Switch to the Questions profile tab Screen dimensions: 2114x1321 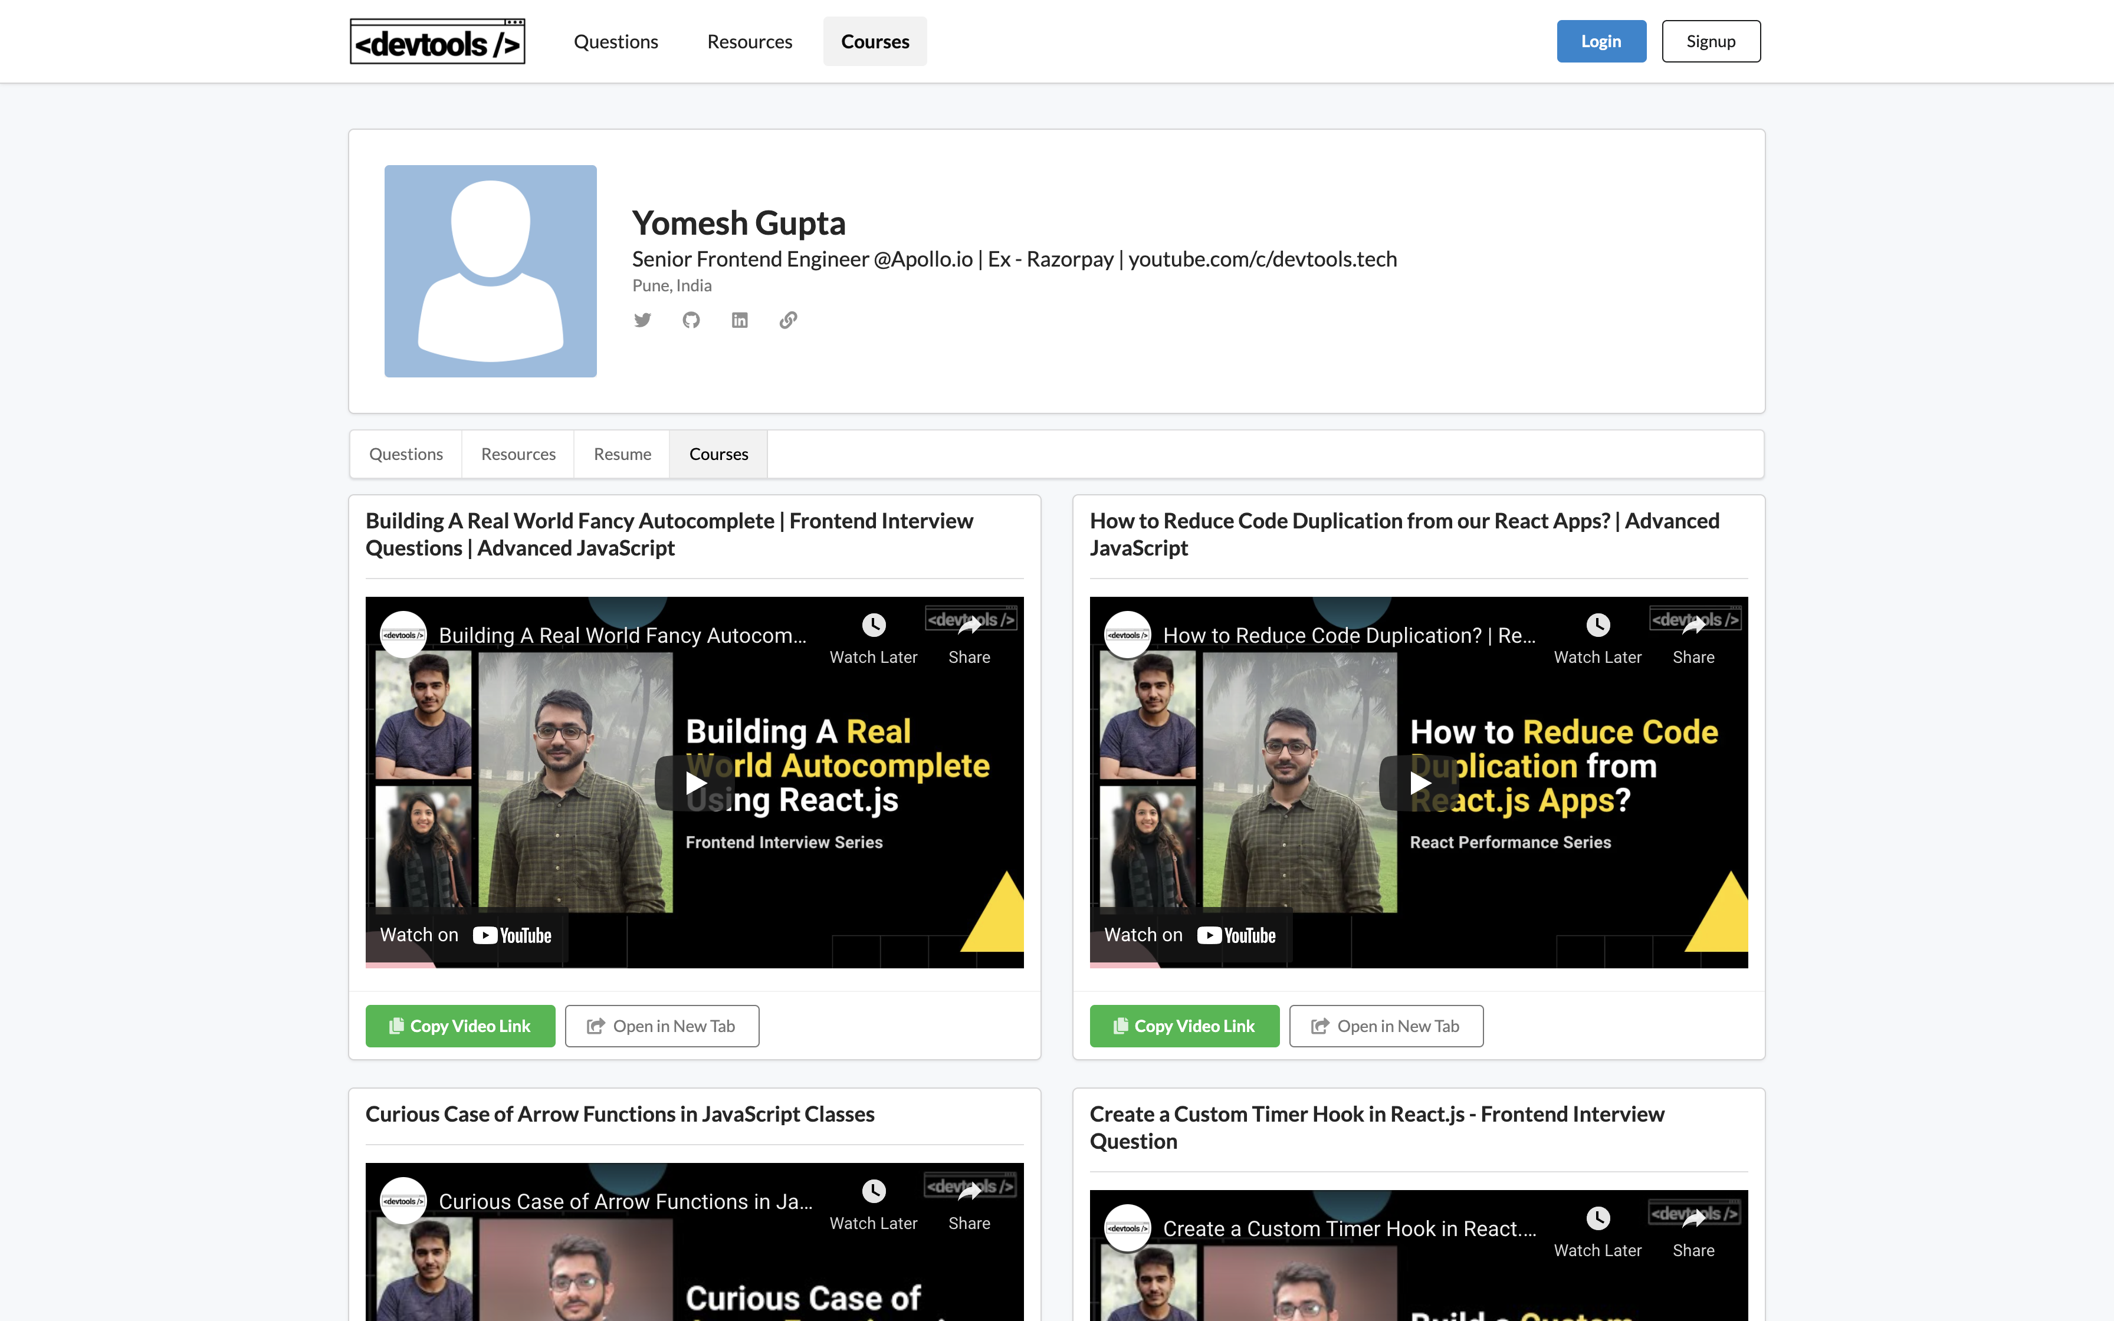coord(405,454)
